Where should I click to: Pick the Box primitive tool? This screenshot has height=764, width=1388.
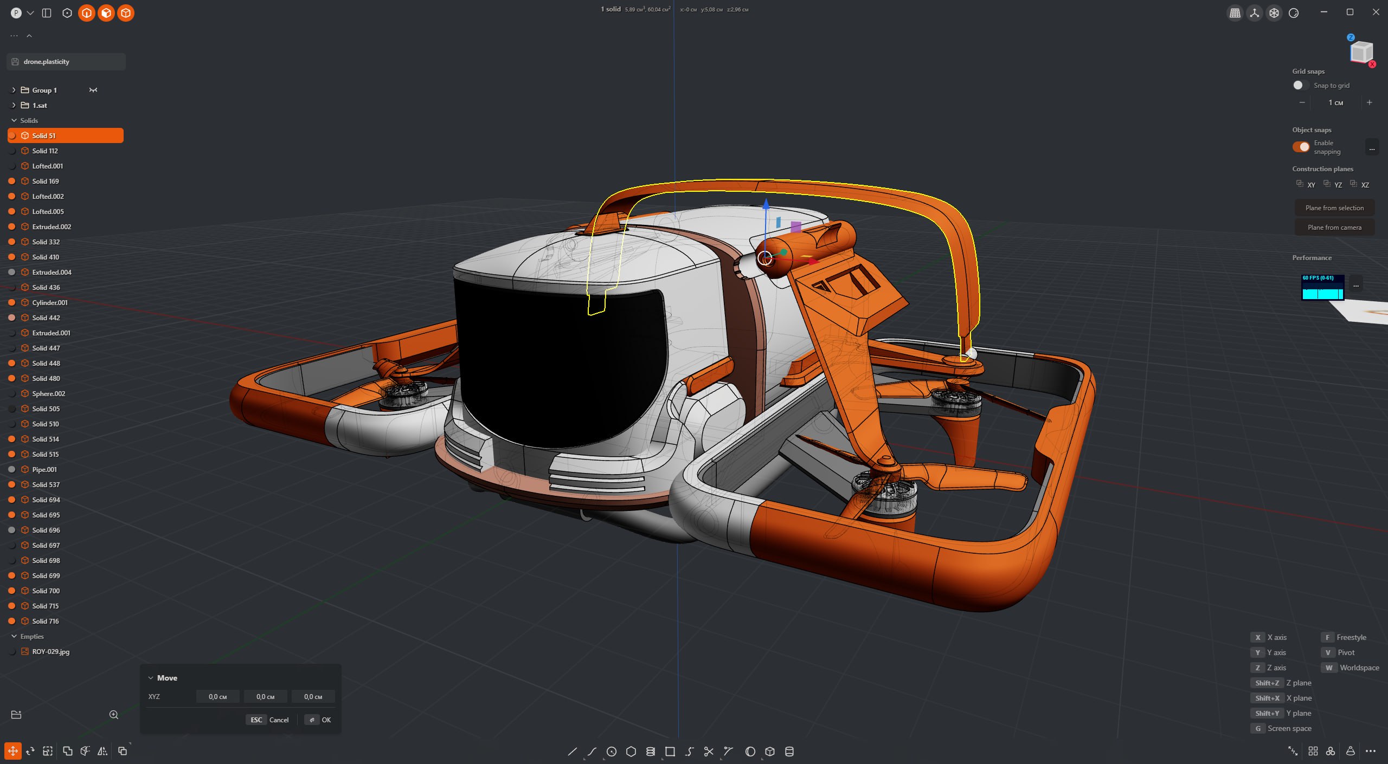(770, 752)
